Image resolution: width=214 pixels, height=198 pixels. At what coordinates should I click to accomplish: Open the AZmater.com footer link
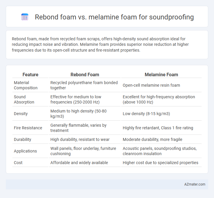195,184
